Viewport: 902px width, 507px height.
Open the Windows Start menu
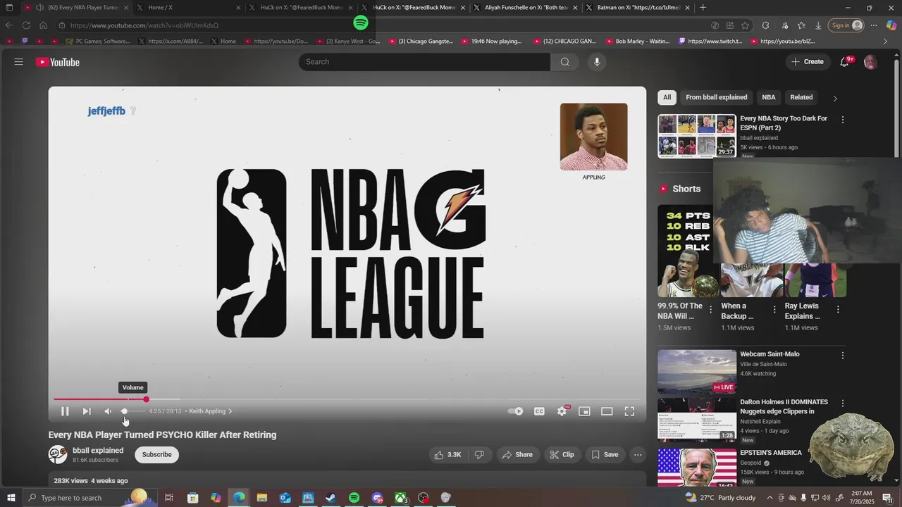(x=11, y=498)
